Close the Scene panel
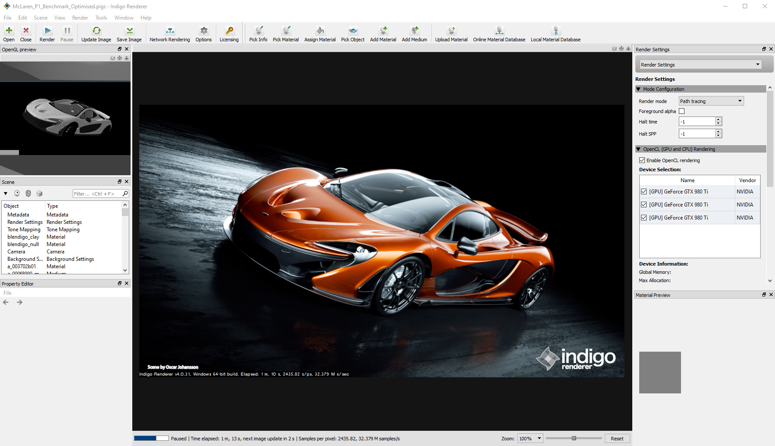The height and width of the screenshot is (446, 775). click(127, 182)
